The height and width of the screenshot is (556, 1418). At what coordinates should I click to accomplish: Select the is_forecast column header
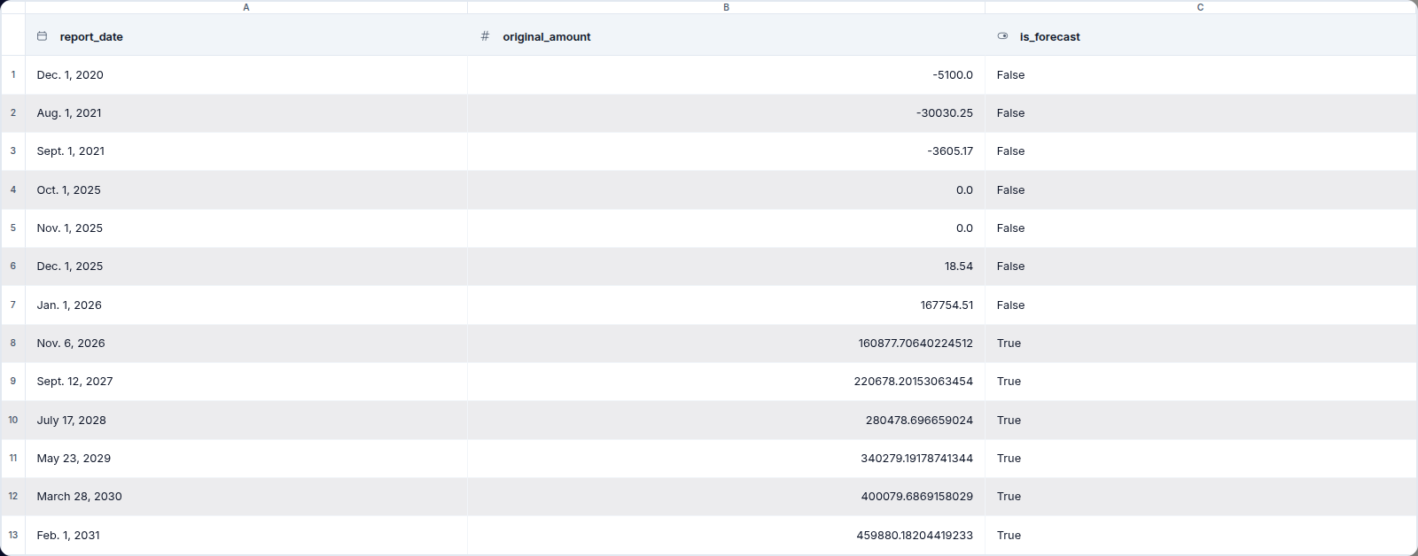pyautogui.click(x=1201, y=36)
